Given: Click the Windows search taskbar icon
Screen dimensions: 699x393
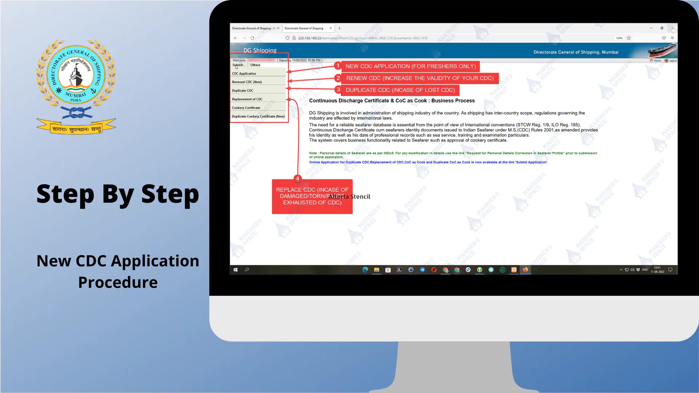Looking at the screenshot, I should [247, 269].
